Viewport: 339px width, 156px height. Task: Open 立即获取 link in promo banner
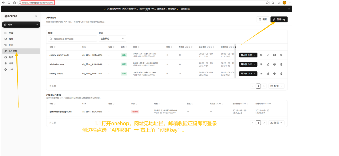point(185,9)
